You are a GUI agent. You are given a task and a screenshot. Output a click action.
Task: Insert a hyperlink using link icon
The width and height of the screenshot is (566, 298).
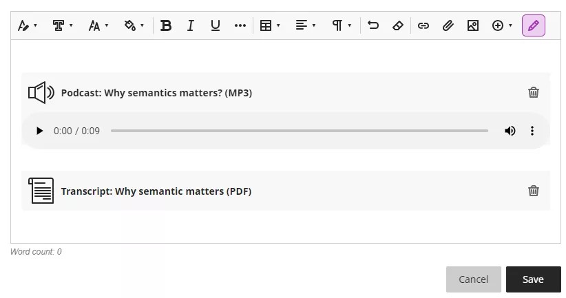pos(423,25)
